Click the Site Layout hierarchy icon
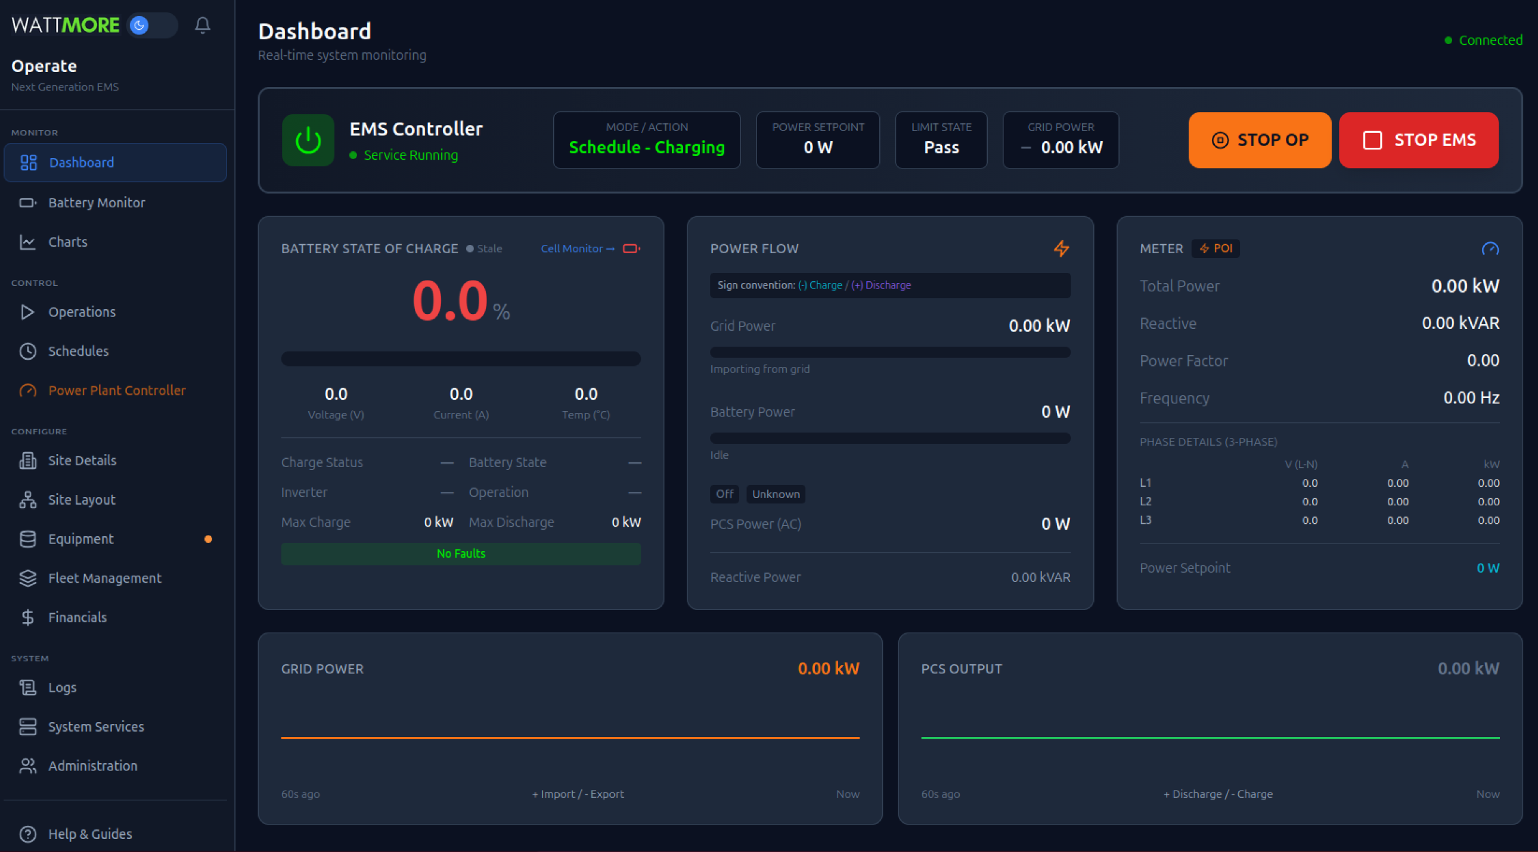This screenshot has width=1538, height=852. [x=27, y=500]
